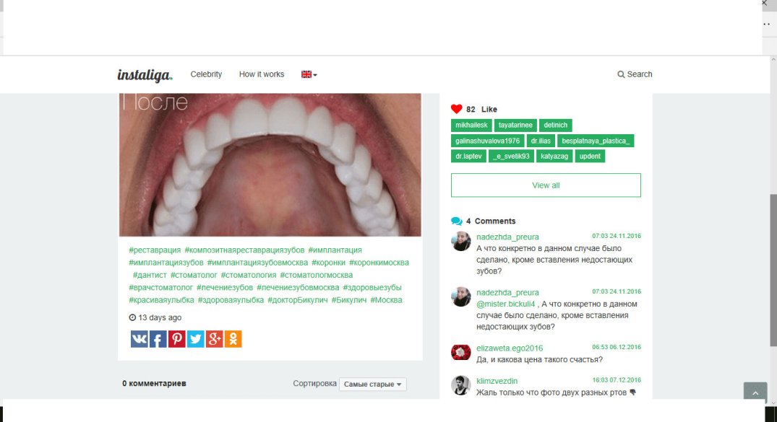Open hashtag #коронки
The image size is (777, 422).
click(328, 263)
